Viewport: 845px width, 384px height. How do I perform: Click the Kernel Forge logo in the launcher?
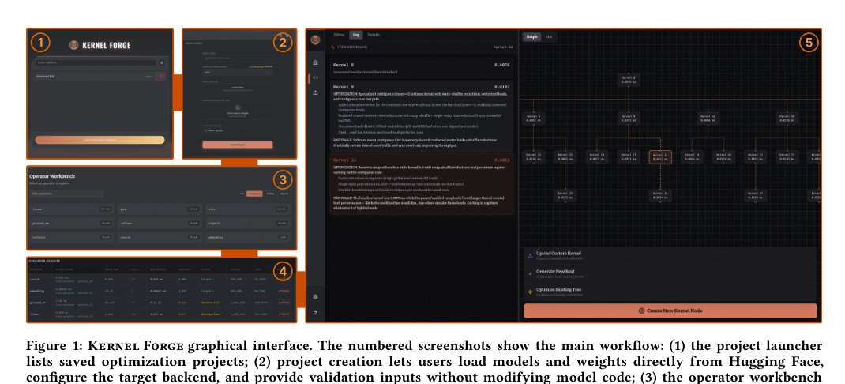pos(73,45)
